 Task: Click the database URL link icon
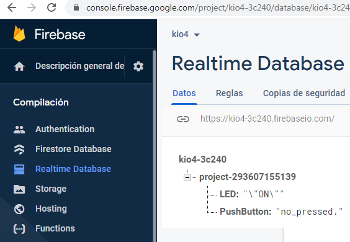[183, 119]
